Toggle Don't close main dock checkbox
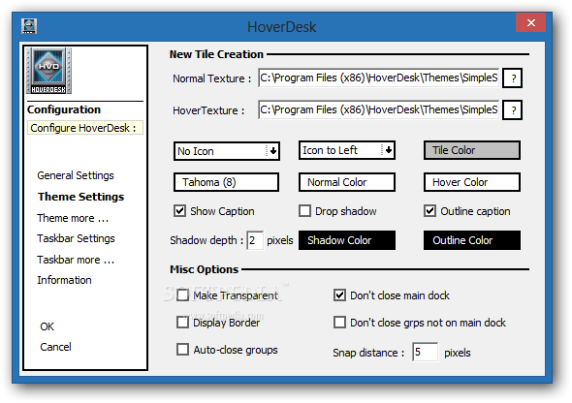Viewport: 572px width, 403px height. tap(339, 295)
